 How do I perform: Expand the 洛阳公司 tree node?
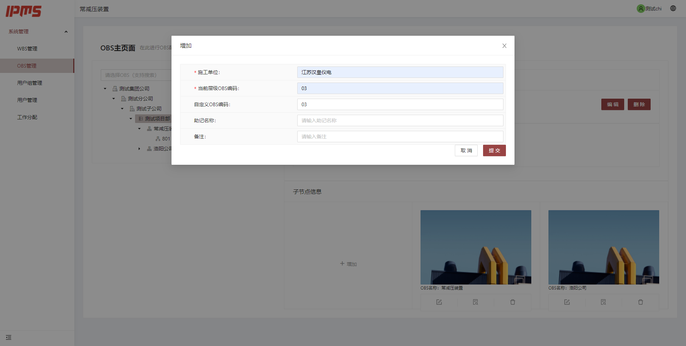139,149
